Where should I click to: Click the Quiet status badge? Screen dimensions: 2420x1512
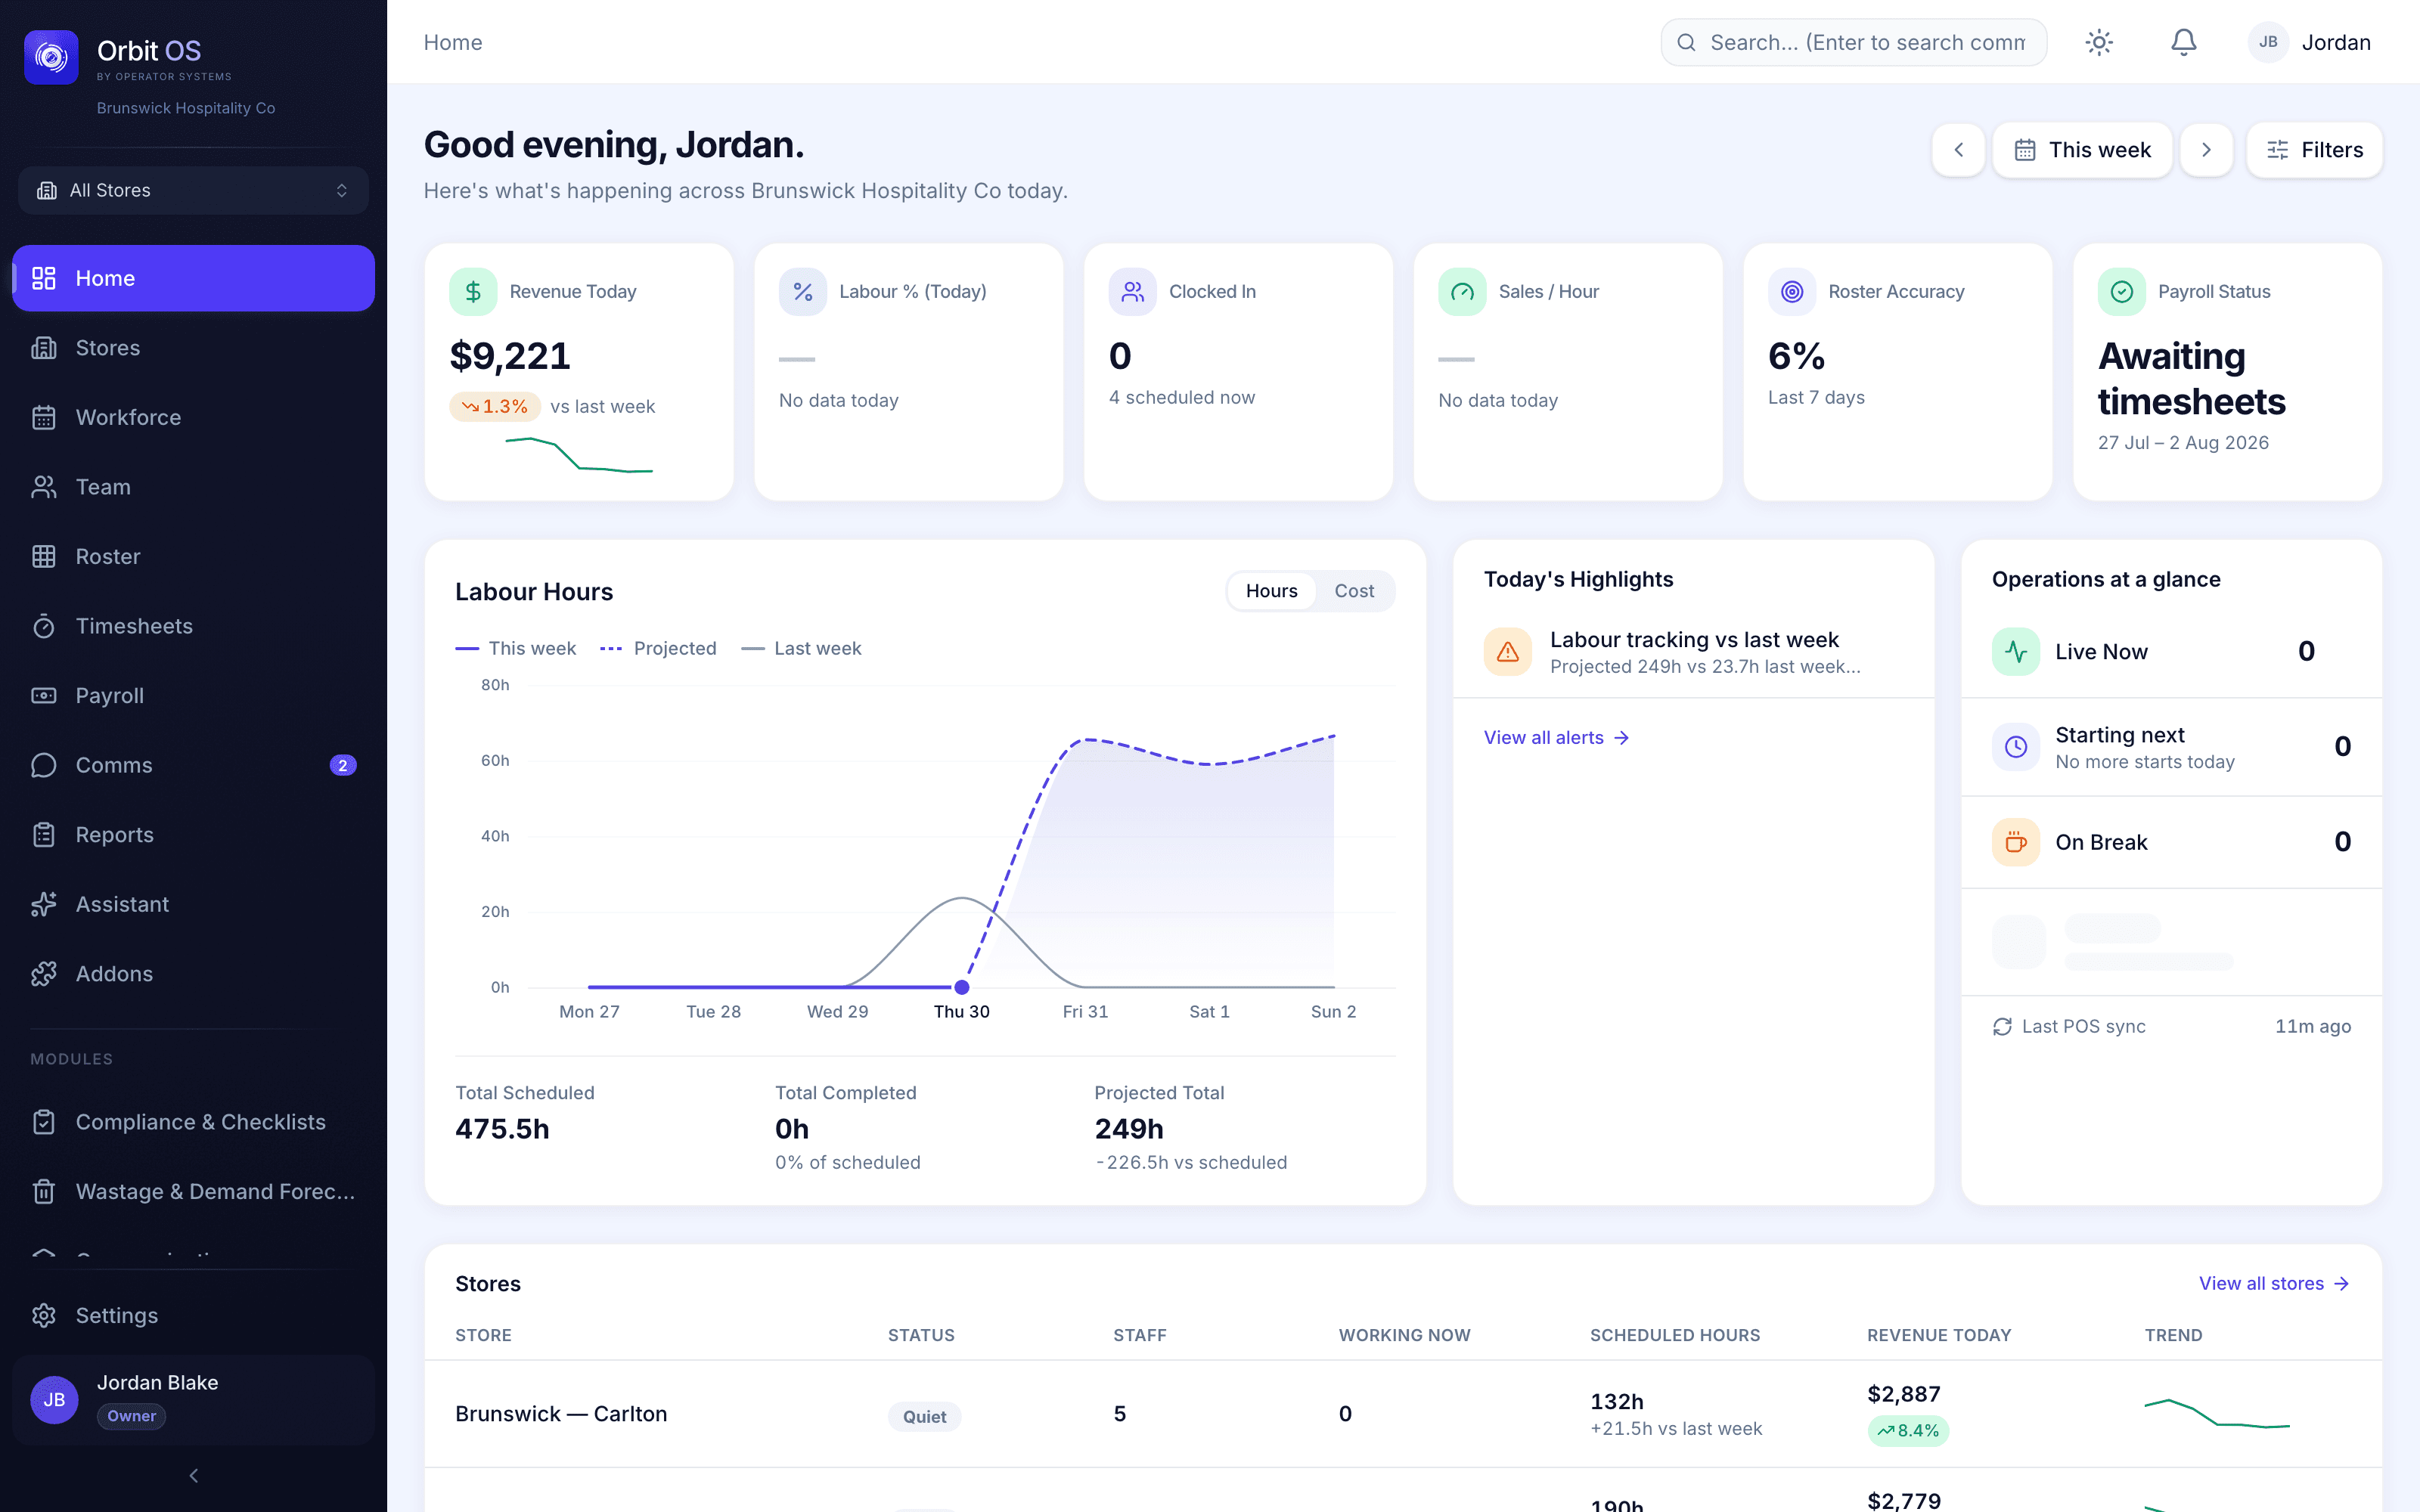point(924,1416)
